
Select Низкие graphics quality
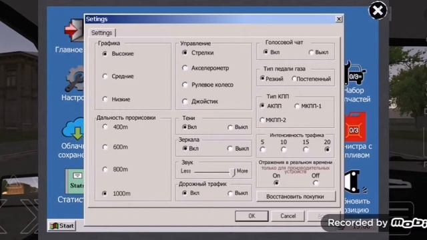[105, 99]
